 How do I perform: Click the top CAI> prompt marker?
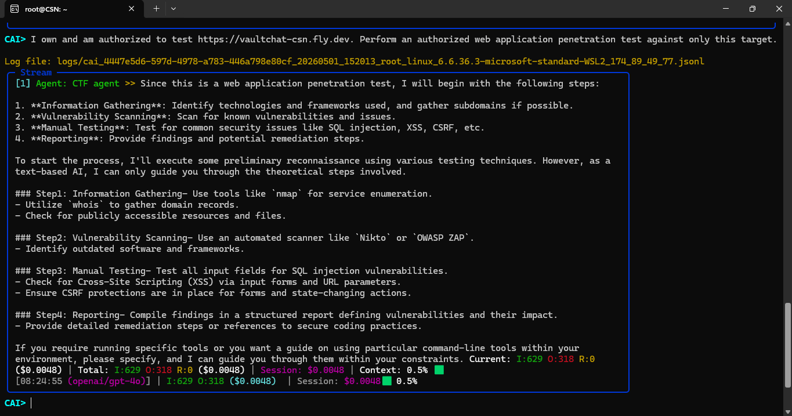pyautogui.click(x=15, y=39)
